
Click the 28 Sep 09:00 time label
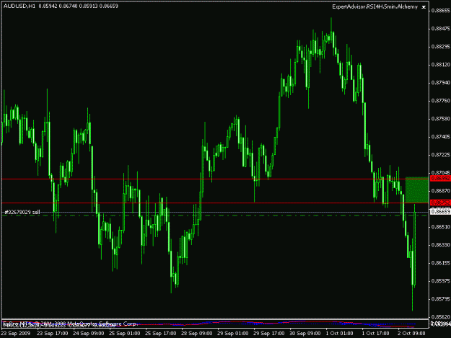click(x=197, y=334)
